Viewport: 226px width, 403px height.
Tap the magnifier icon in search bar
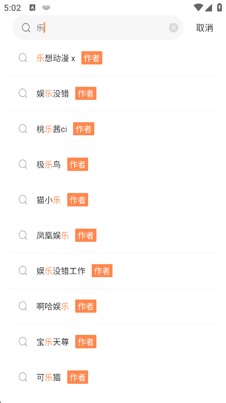coord(26,28)
